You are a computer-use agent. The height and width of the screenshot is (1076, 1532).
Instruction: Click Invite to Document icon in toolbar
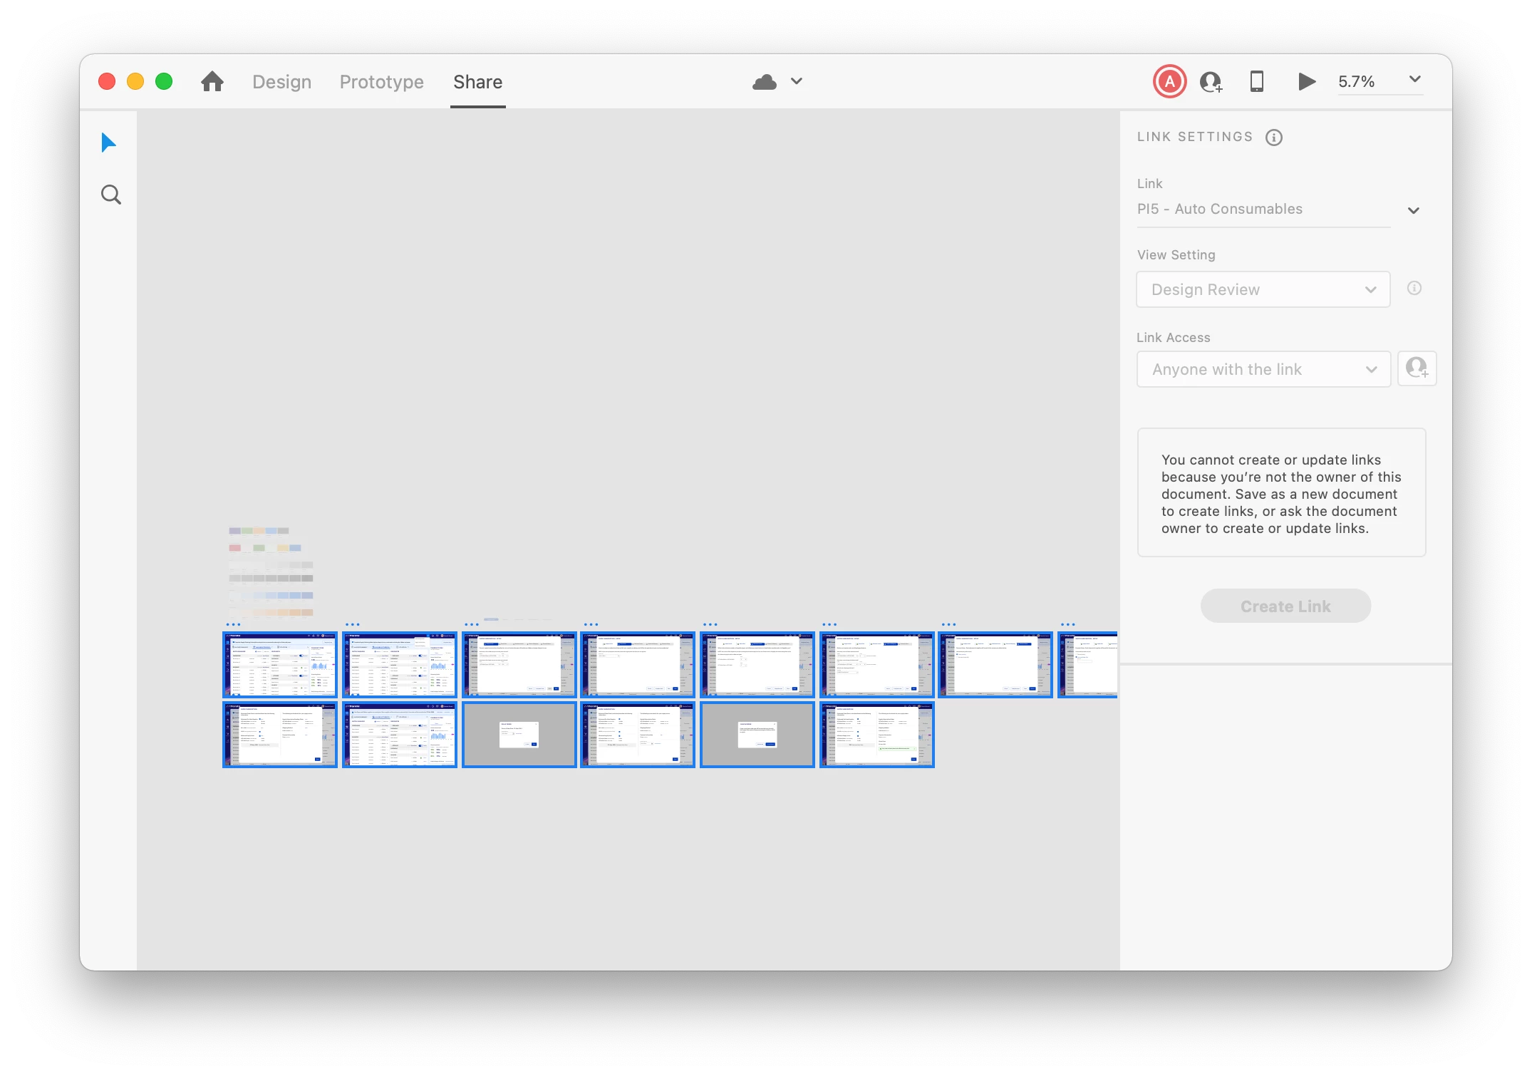[1211, 82]
